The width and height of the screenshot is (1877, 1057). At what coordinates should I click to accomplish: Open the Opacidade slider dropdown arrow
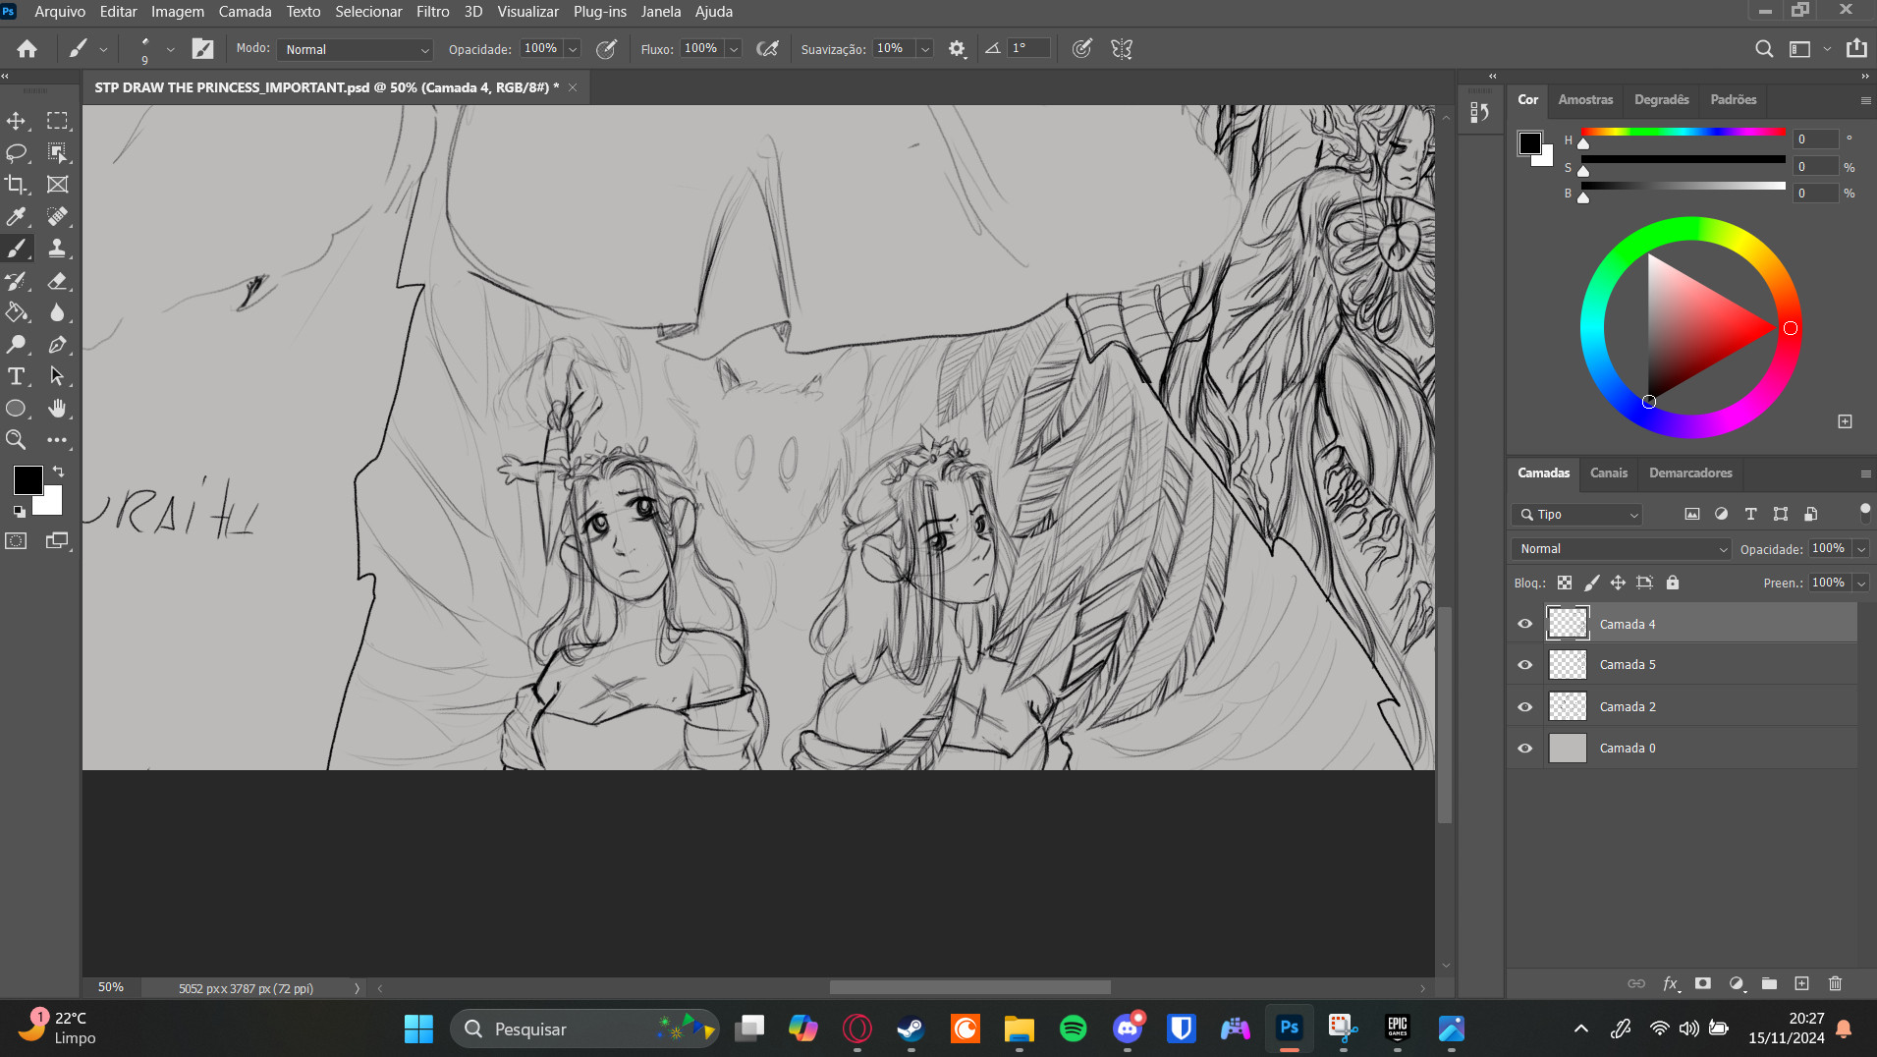click(x=573, y=49)
